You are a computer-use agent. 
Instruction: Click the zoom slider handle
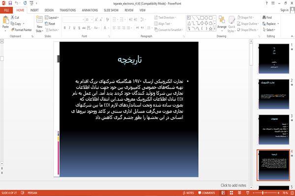(263, 193)
